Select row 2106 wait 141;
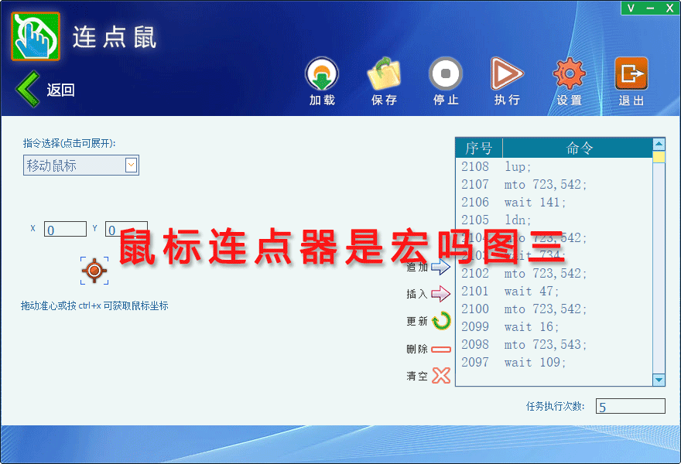 [x=554, y=203]
